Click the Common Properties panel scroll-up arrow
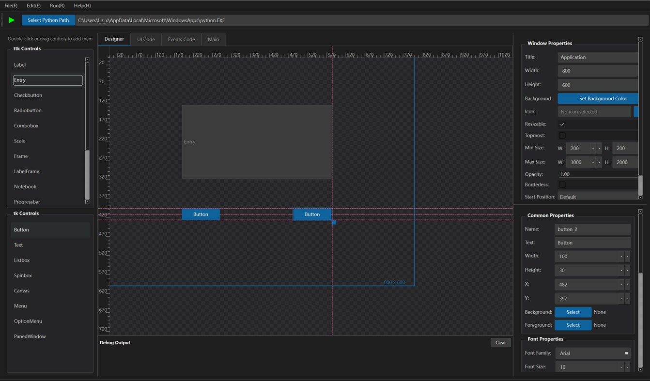 pyautogui.click(x=640, y=212)
